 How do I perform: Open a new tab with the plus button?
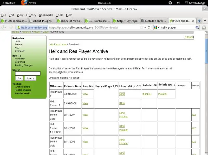coord(199,21)
